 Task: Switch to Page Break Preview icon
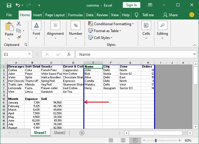tap(135, 140)
